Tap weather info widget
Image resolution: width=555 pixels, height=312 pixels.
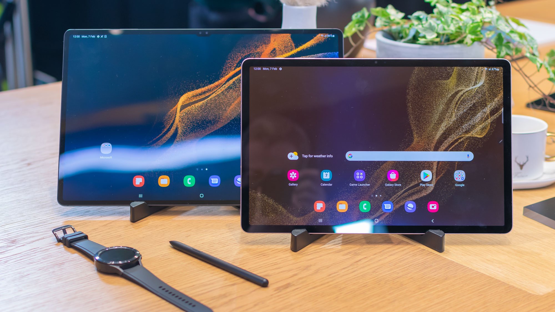click(x=309, y=156)
